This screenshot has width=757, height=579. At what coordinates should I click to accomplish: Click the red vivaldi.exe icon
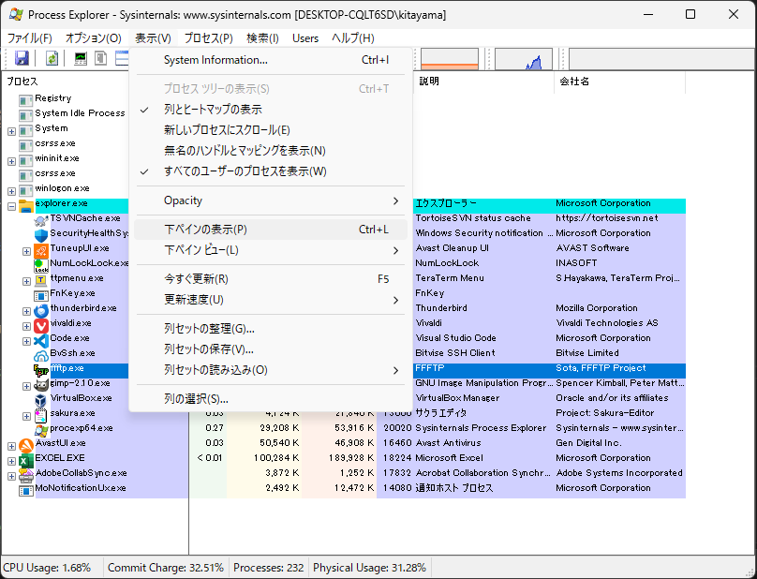point(41,325)
